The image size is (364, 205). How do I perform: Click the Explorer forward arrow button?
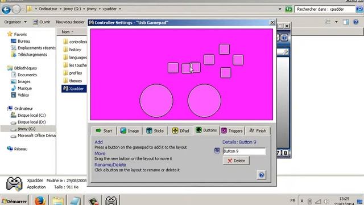click(x=16, y=9)
